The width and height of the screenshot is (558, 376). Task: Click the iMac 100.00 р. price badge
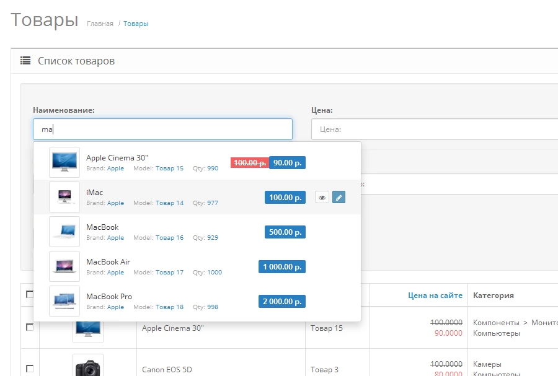pyautogui.click(x=285, y=197)
